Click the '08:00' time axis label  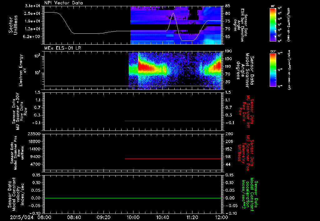(44, 217)
